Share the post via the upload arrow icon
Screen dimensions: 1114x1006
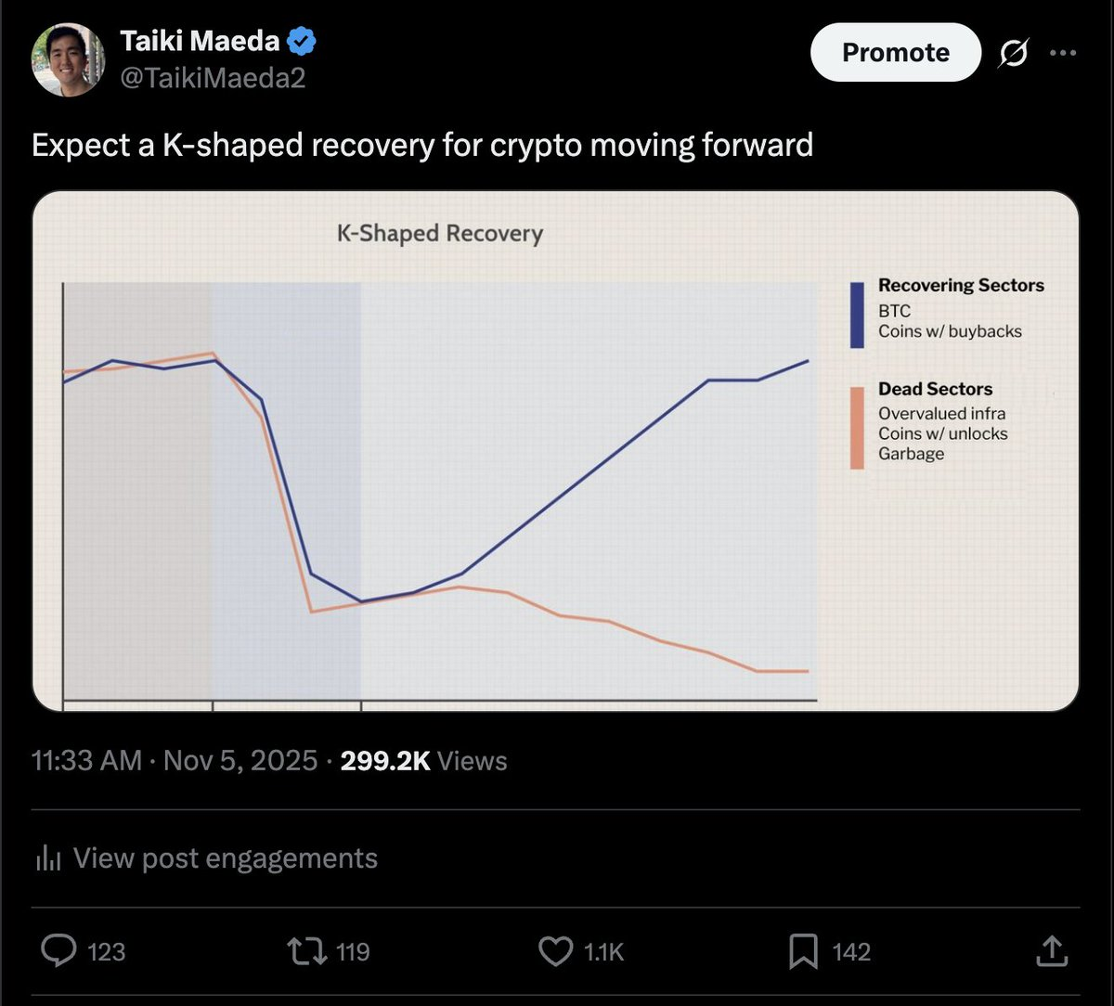tap(1051, 951)
